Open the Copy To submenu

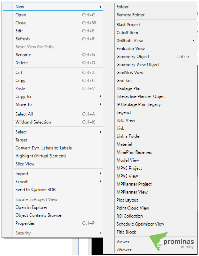pyautogui.click(x=58, y=96)
